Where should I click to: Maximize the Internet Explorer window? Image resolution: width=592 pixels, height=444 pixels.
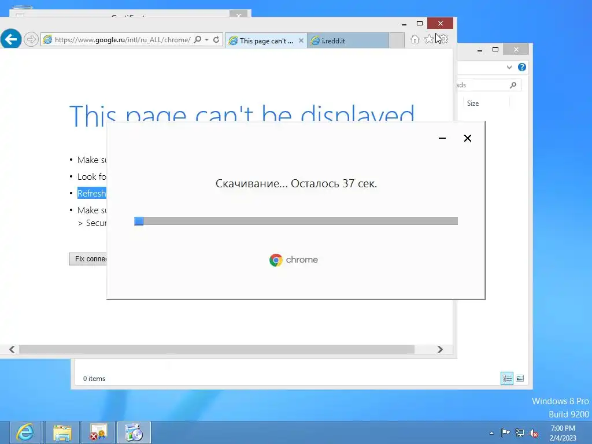pyautogui.click(x=420, y=23)
